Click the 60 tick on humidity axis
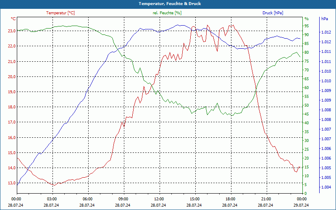Image resolution: width=336 pixels, height=210 pixels. tap(307, 88)
